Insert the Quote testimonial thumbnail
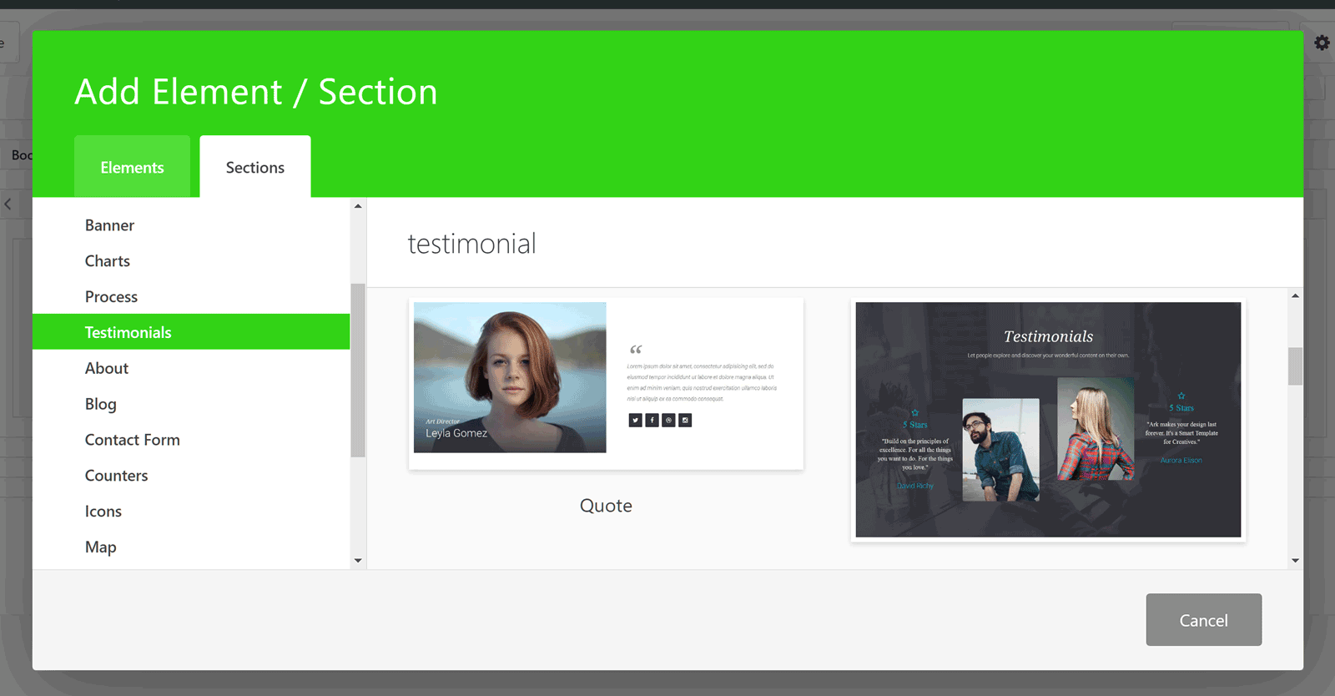This screenshot has width=1335, height=696. pyautogui.click(x=606, y=383)
